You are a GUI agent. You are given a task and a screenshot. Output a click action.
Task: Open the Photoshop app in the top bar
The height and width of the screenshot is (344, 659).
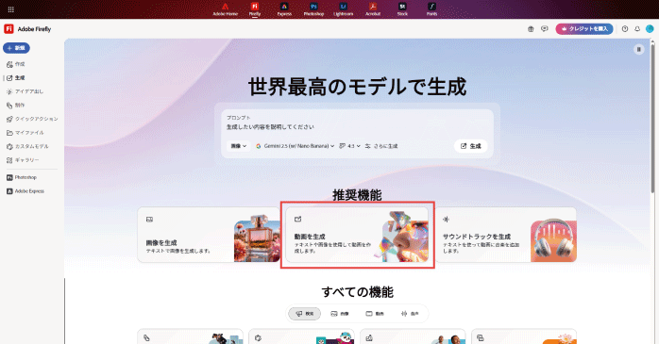coord(313,9)
